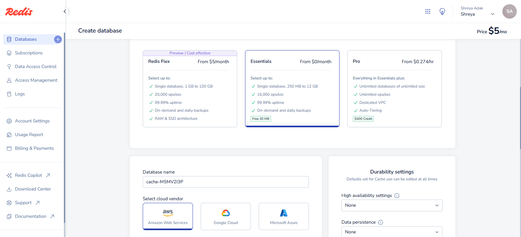The height and width of the screenshot is (237, 521).
Task: Click the Redis logo
Action: [x=19, y=12]
